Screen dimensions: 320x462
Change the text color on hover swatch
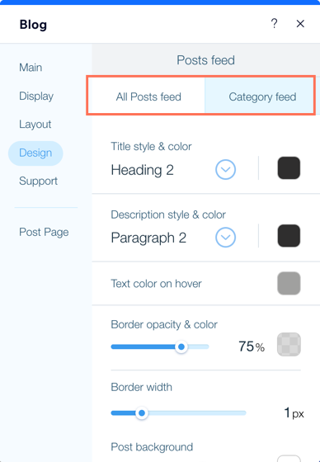(289, 284)
